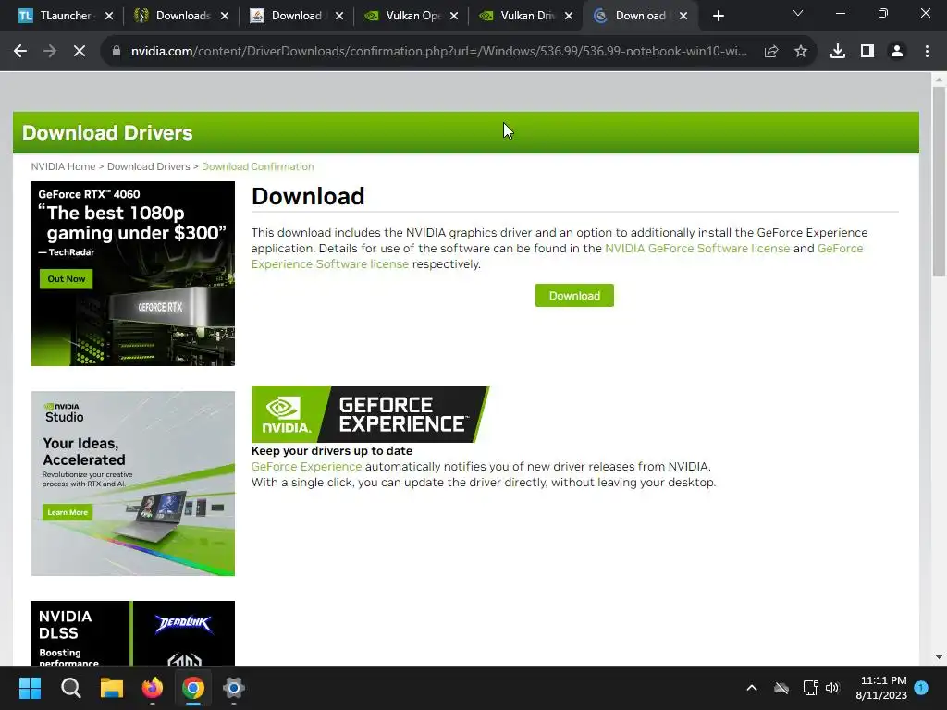Open Firefox from the taskbar
This screenshot has height=710, width=947.
153,688
